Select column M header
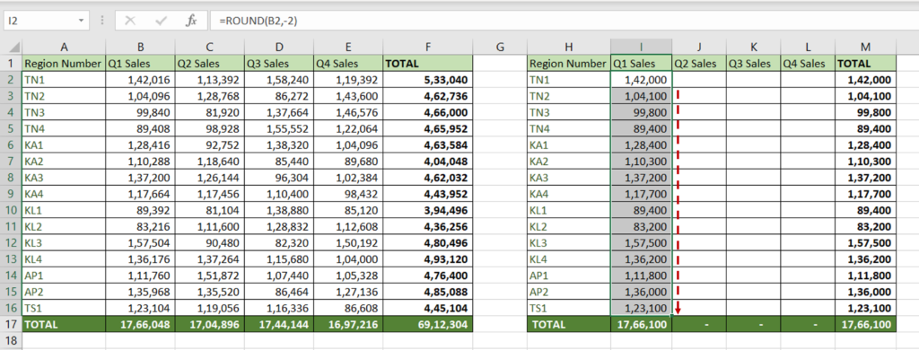This screenshot has height=350, width=919. (x=866, y=47)
